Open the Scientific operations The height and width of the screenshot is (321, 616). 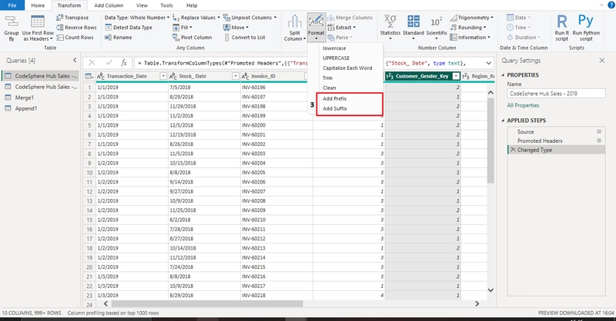[437, 28]
